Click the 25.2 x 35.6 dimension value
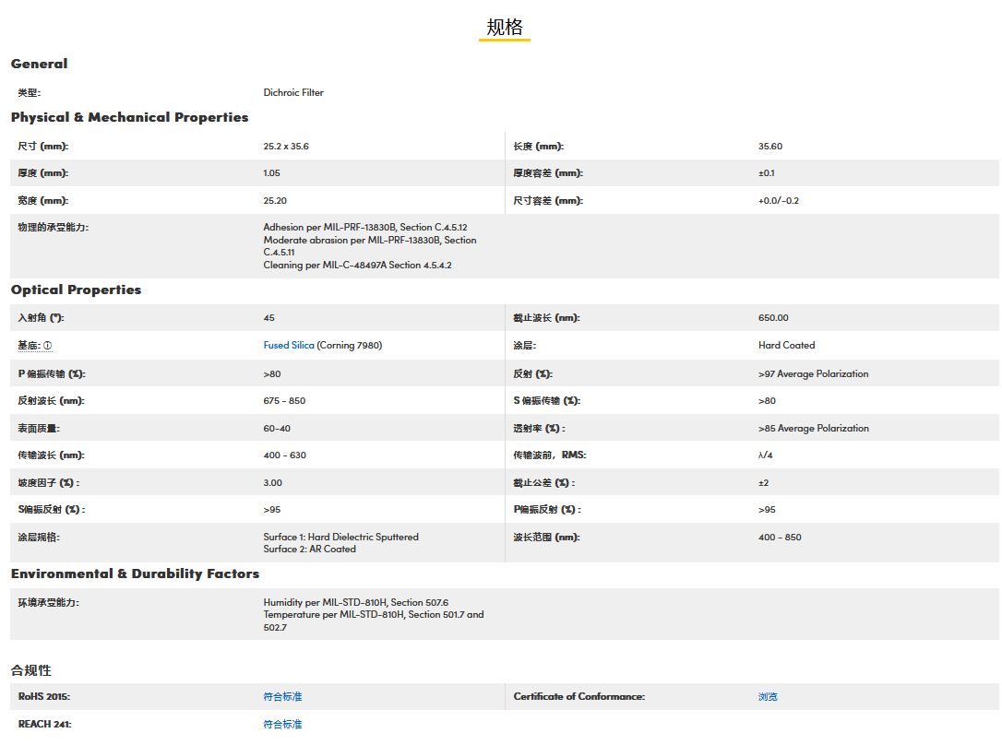 pyautogui.click(x=286, y=147)
